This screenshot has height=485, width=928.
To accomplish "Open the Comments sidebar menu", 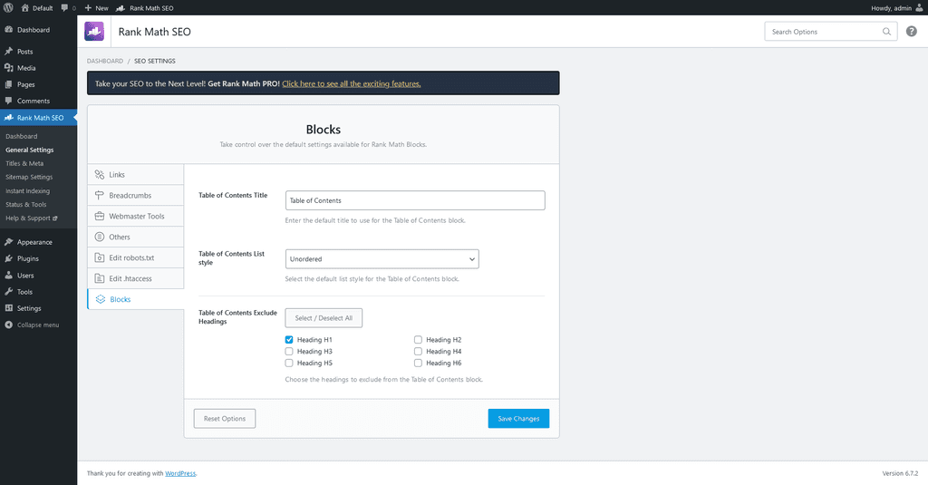I will coord(38,101).
